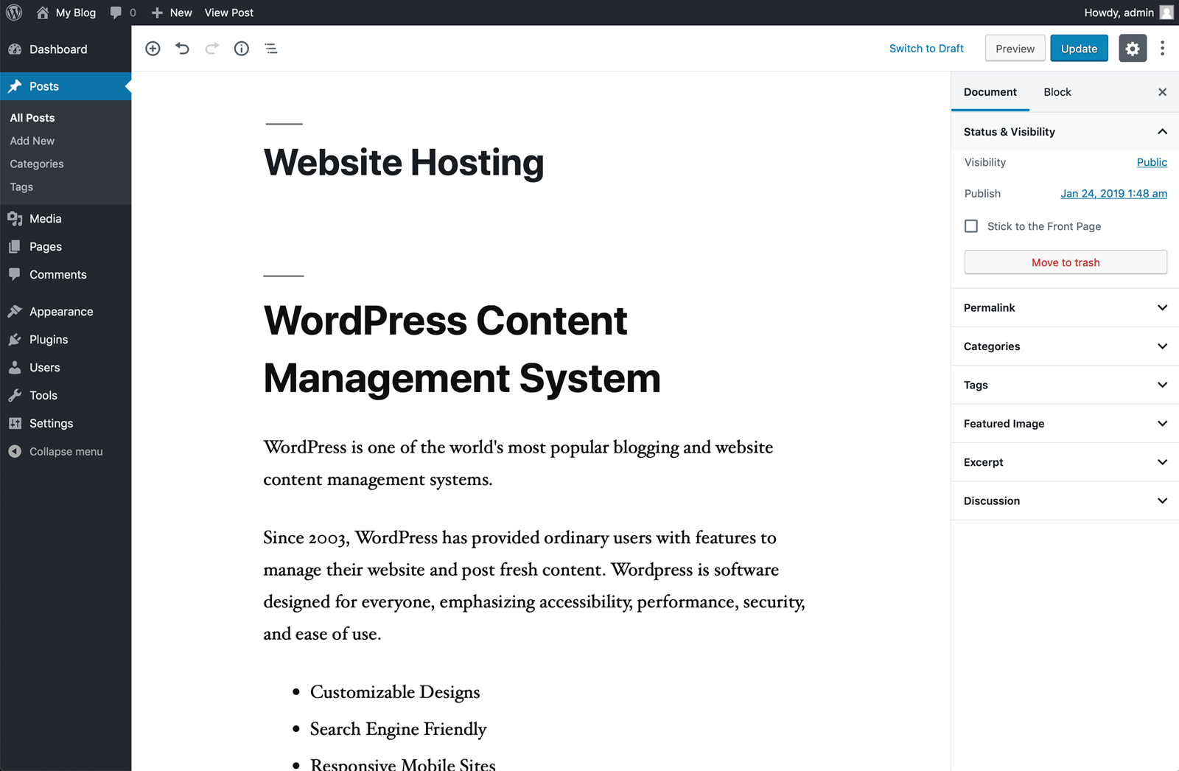Switch to the Document tab
Image resolution: width=1179 pixels, height=771 pixels.
[990, 92]
